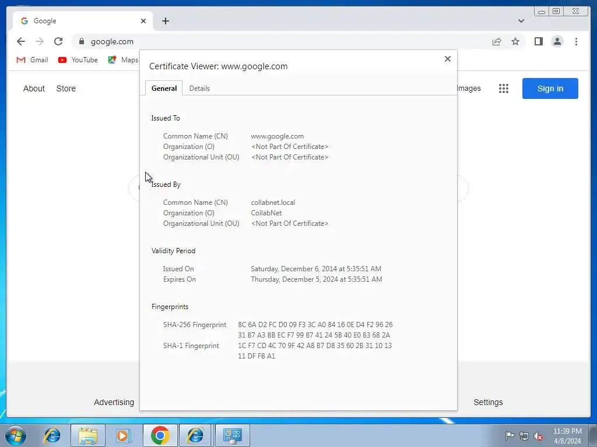Click the Show desktop strip

click(593, 435)
